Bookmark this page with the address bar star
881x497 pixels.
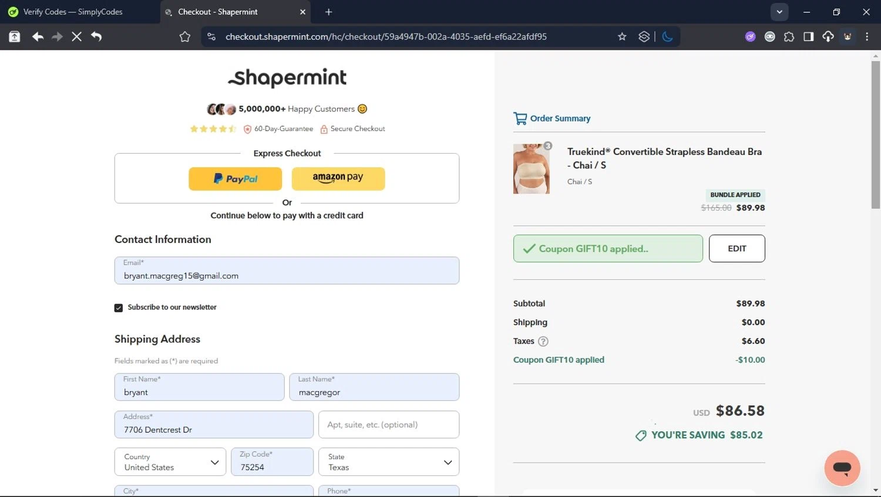click(x=622, y=36)
